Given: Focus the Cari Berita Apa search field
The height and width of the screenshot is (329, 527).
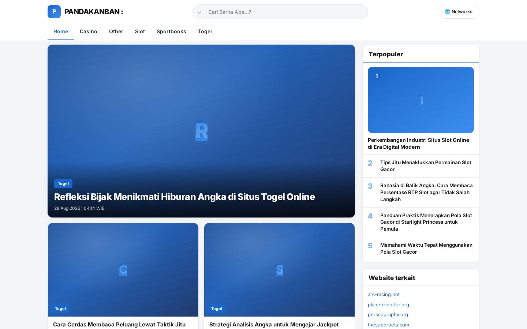Looking at the screenshot, I should [x=280, y=12].
